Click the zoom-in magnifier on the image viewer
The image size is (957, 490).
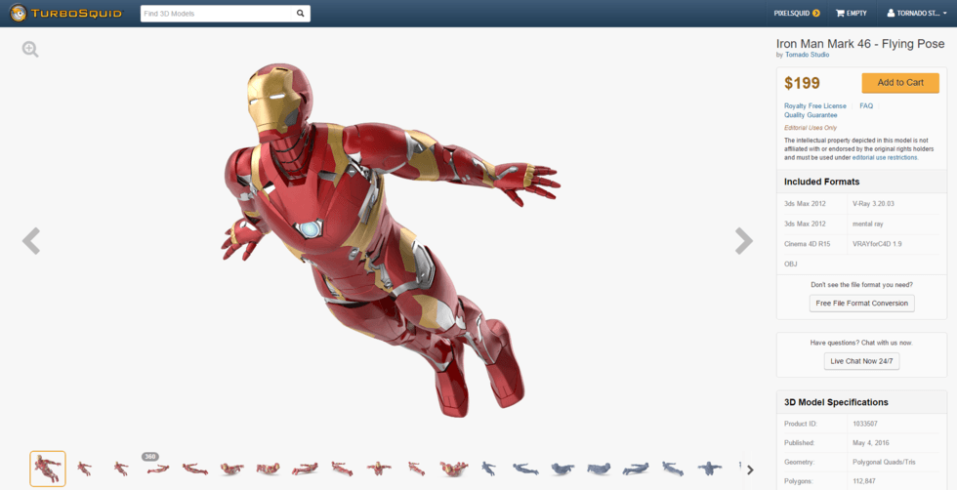tap(30, 50)
